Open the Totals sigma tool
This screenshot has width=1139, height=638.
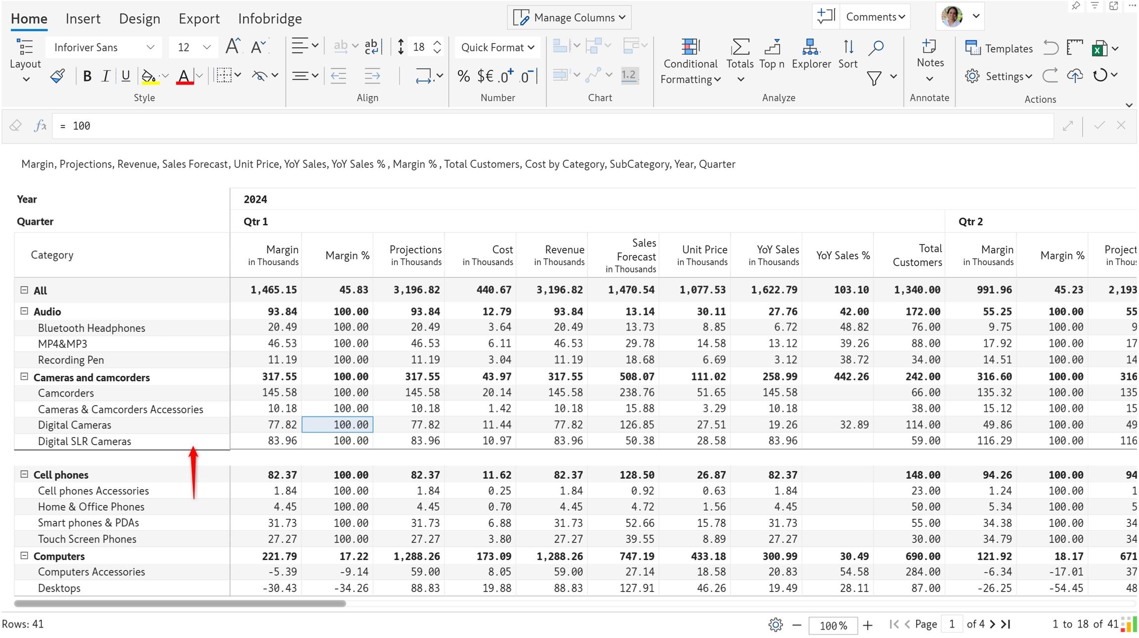[740, 47]
